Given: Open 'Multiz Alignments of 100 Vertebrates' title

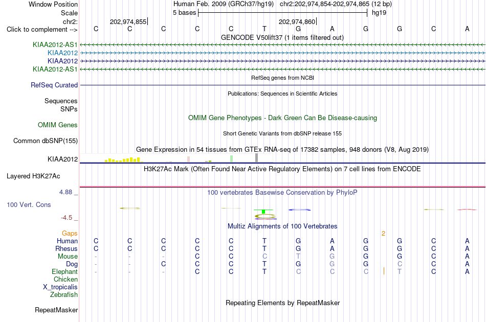Looking at the screenshot, I should point(282,226).
